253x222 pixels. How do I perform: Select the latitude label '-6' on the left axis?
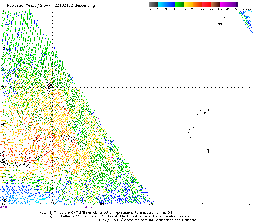coord(3,124)
